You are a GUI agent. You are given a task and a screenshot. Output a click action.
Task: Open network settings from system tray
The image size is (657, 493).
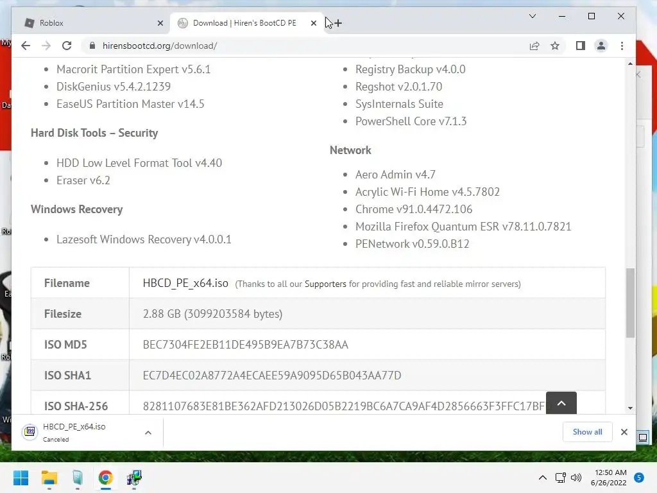560,478
